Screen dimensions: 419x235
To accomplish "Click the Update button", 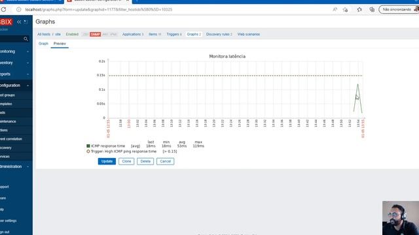I will tap(107, 161).
